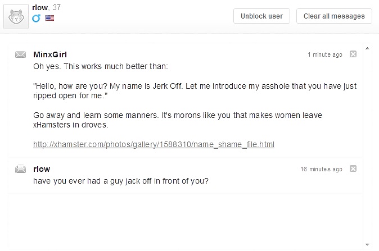Screen dimensions: 379x251
Task: Open rlow sender name in message list
Action: (x=42, y=169)
